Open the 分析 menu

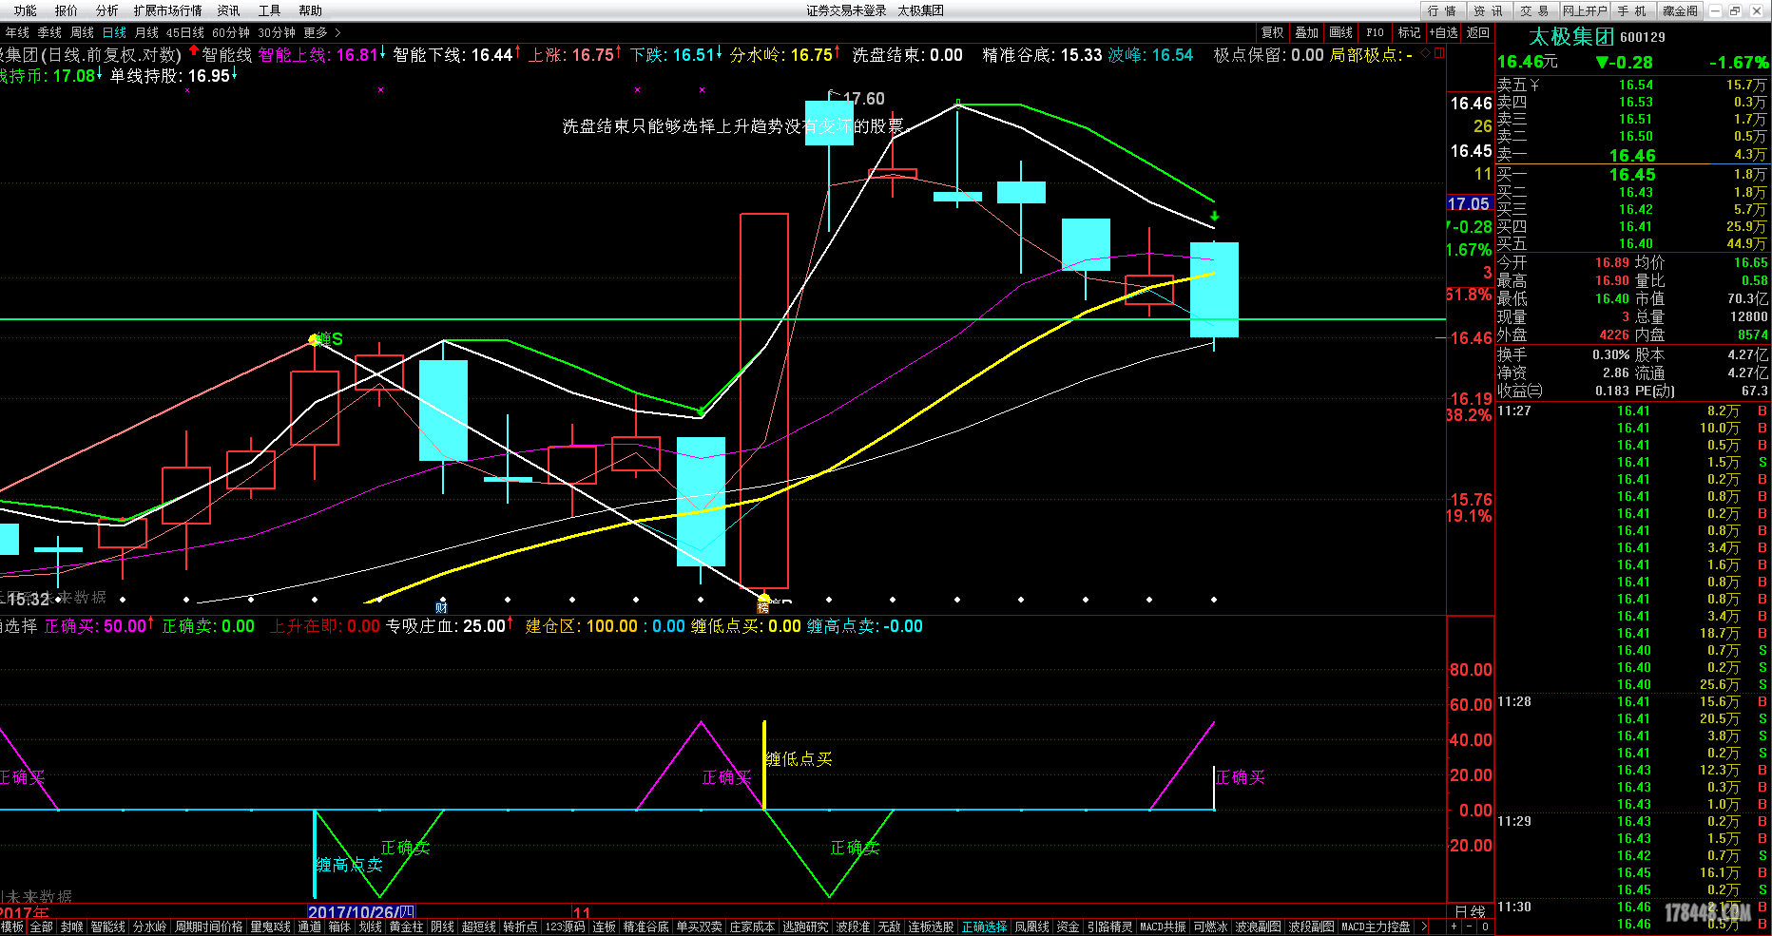coord(107,10)
